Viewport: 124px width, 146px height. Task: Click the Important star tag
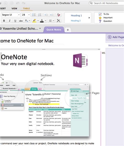point(100,18)
